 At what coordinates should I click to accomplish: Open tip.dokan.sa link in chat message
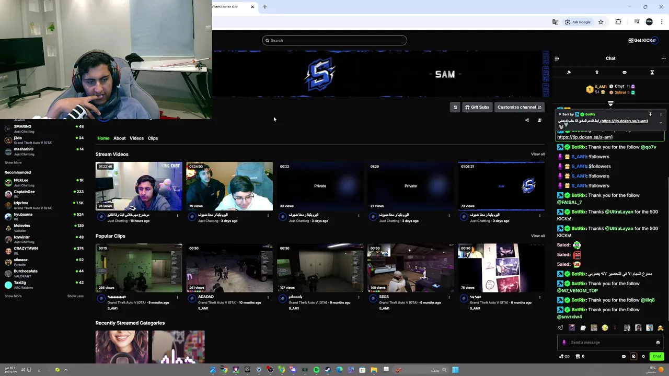click(x=584, y=137)
